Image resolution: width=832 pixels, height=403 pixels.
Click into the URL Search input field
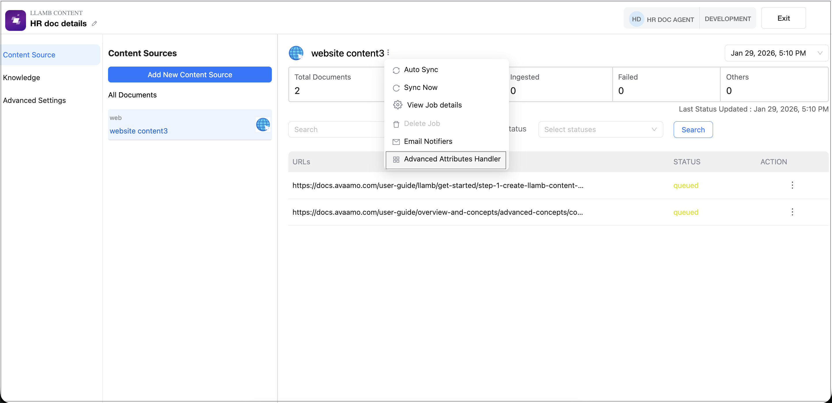pos(336,130)
